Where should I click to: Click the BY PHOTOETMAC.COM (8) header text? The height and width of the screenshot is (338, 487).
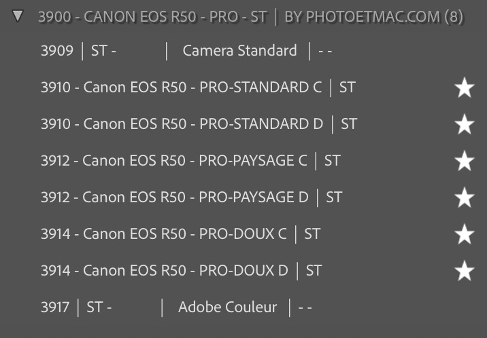pyautogui.click(x=373, y=17)
